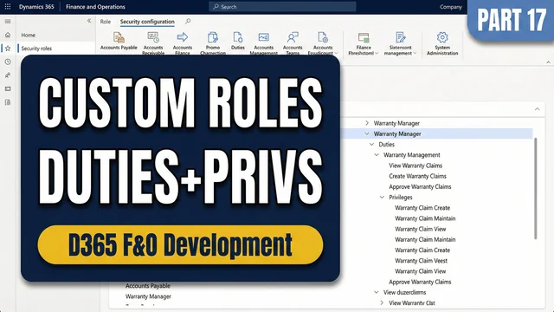
Task: Collapse the Privileges tree node
Action: click(x=382, y=197)
